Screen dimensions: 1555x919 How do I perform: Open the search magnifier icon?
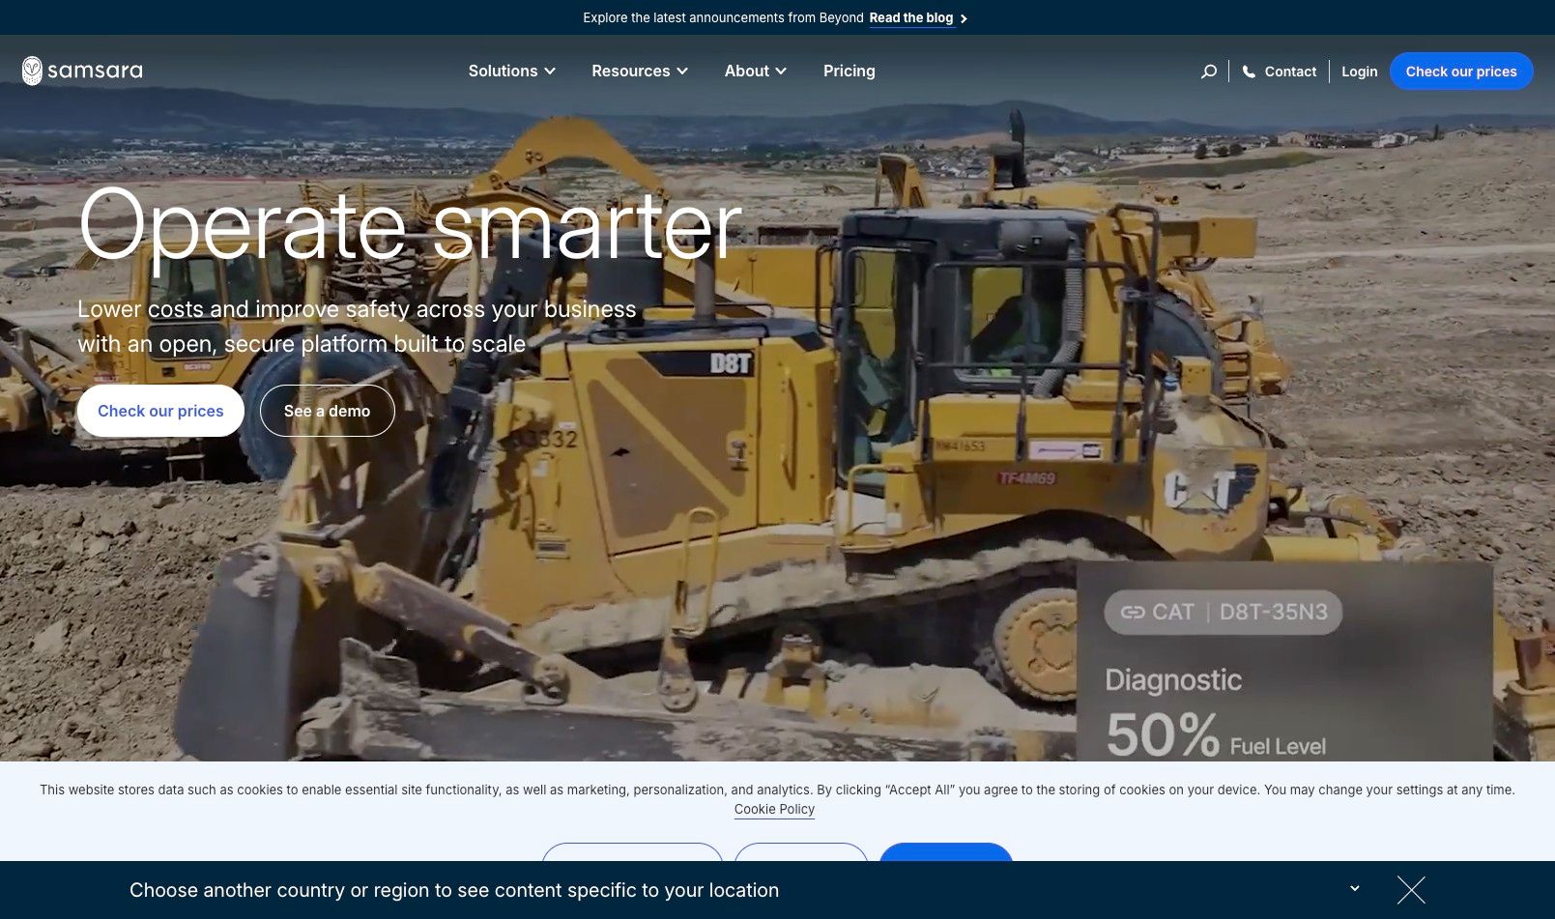(1208, 72)
